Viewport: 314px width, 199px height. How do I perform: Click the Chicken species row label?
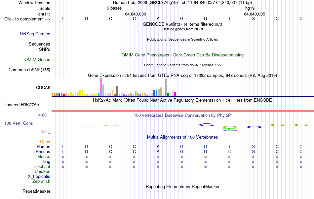pos(42,171)
